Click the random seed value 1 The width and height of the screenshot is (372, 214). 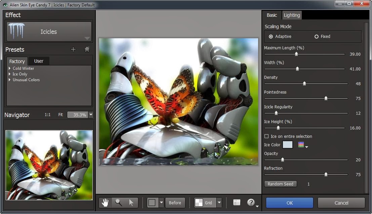click(x=308, y=184)
